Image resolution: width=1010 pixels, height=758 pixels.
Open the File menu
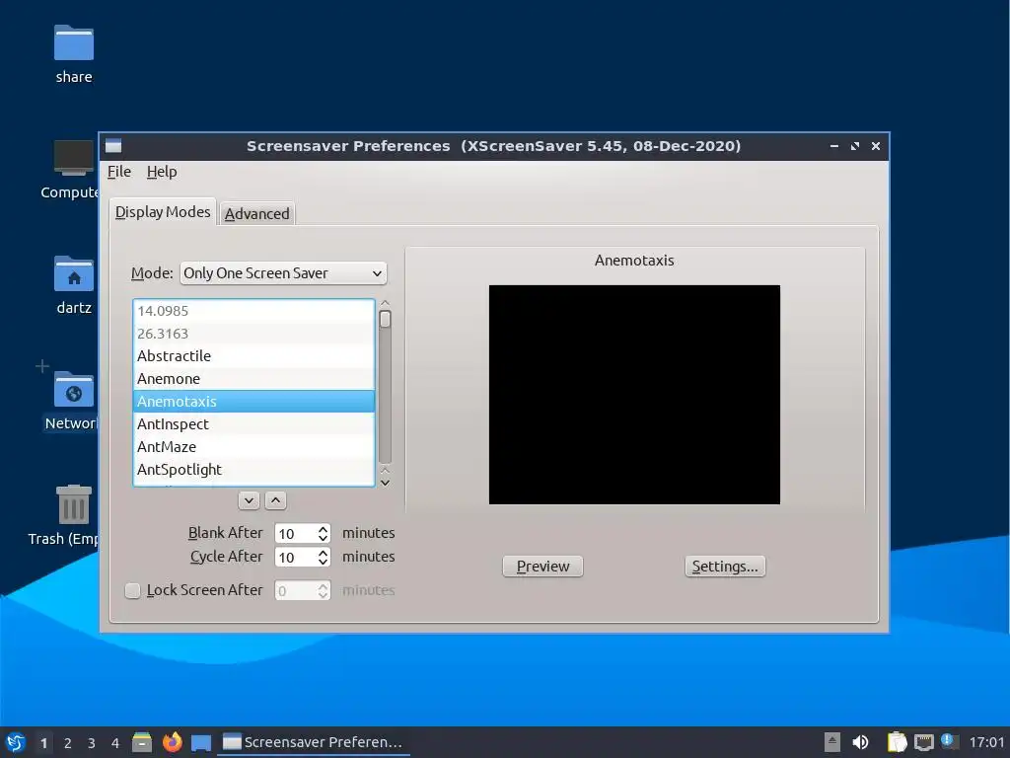point(119,172)
